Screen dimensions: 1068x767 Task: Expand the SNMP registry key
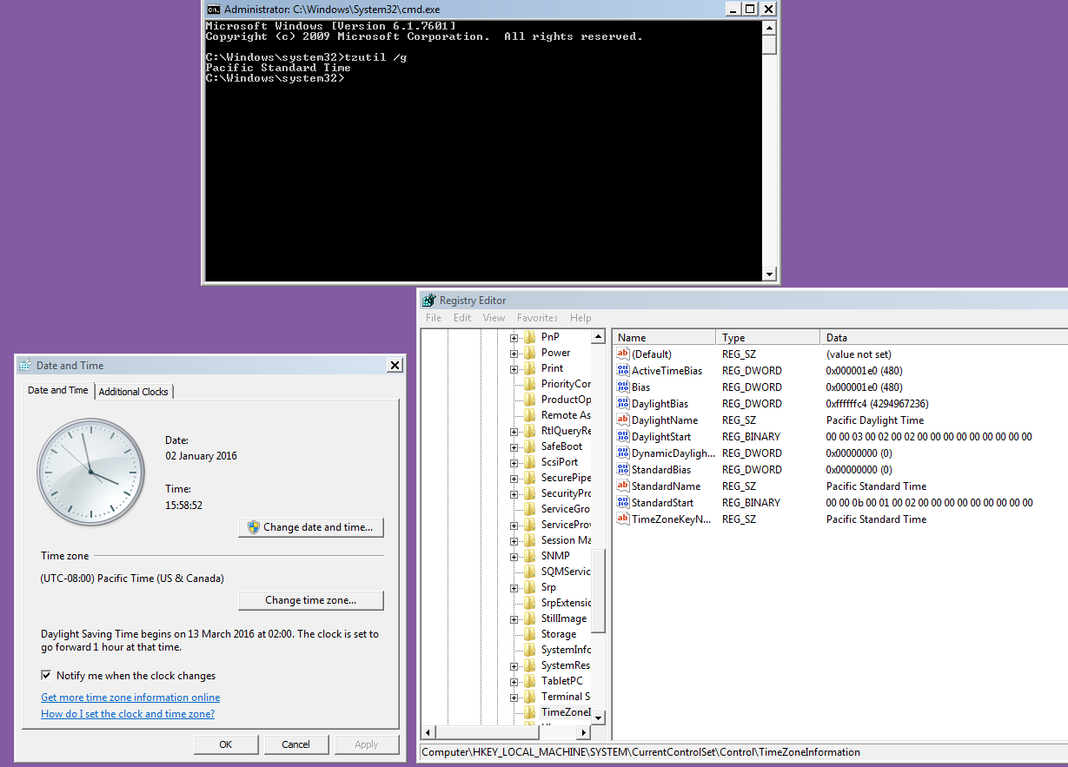514,556
